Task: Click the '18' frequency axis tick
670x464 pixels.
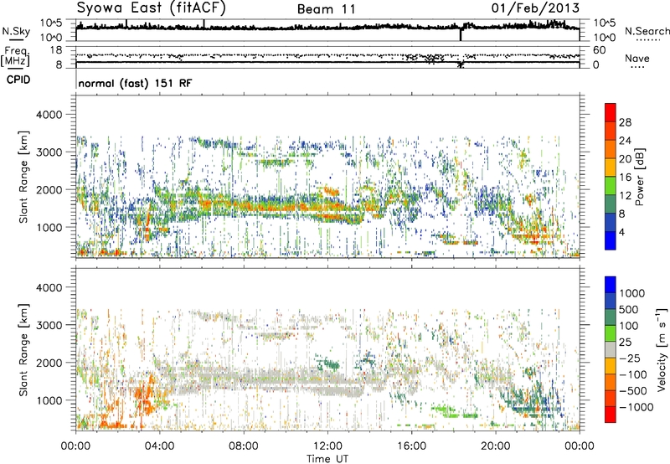Action: coord(56,50)
